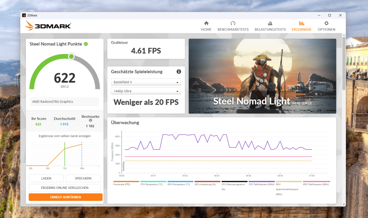This screenshot has height=218, width=368.
Task: Close the 3DMark window
Action: tap(340, 15)
